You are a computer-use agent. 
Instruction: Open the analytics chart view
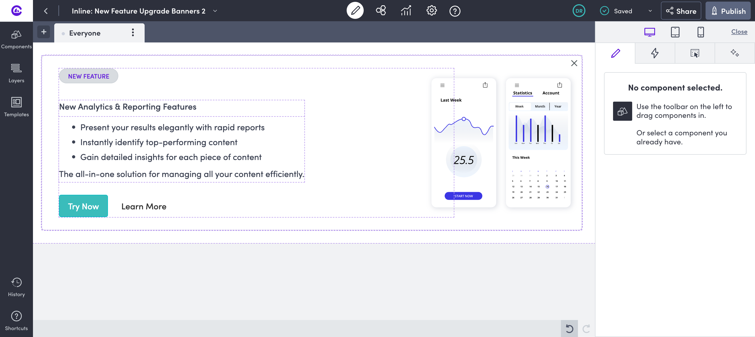pyautogui.click(x=406, y=11)
